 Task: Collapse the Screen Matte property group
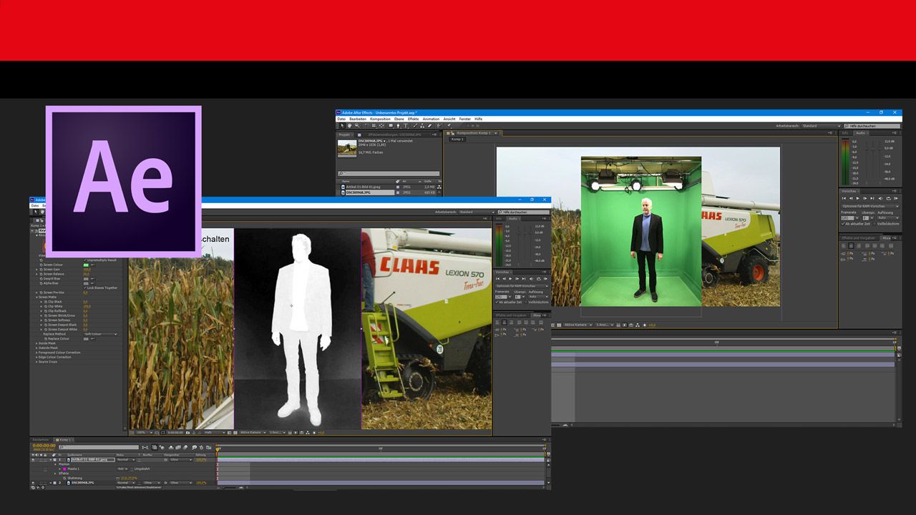pos(37,297)
